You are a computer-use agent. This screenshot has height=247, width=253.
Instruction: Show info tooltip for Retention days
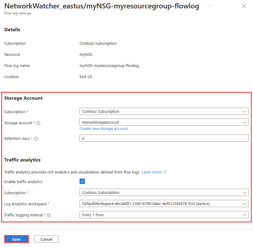(x=36, y=139)
